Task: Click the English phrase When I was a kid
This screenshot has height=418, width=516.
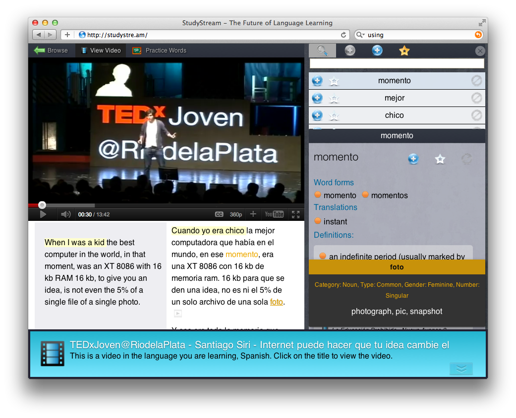Action: 75,242
